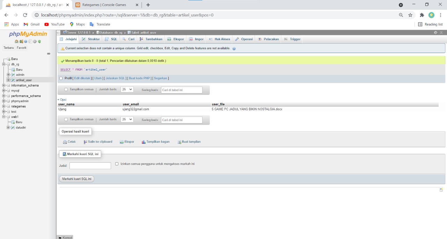
Task: Open the upper Jumlah baris dropdown
Action: (x=127, y=90)
